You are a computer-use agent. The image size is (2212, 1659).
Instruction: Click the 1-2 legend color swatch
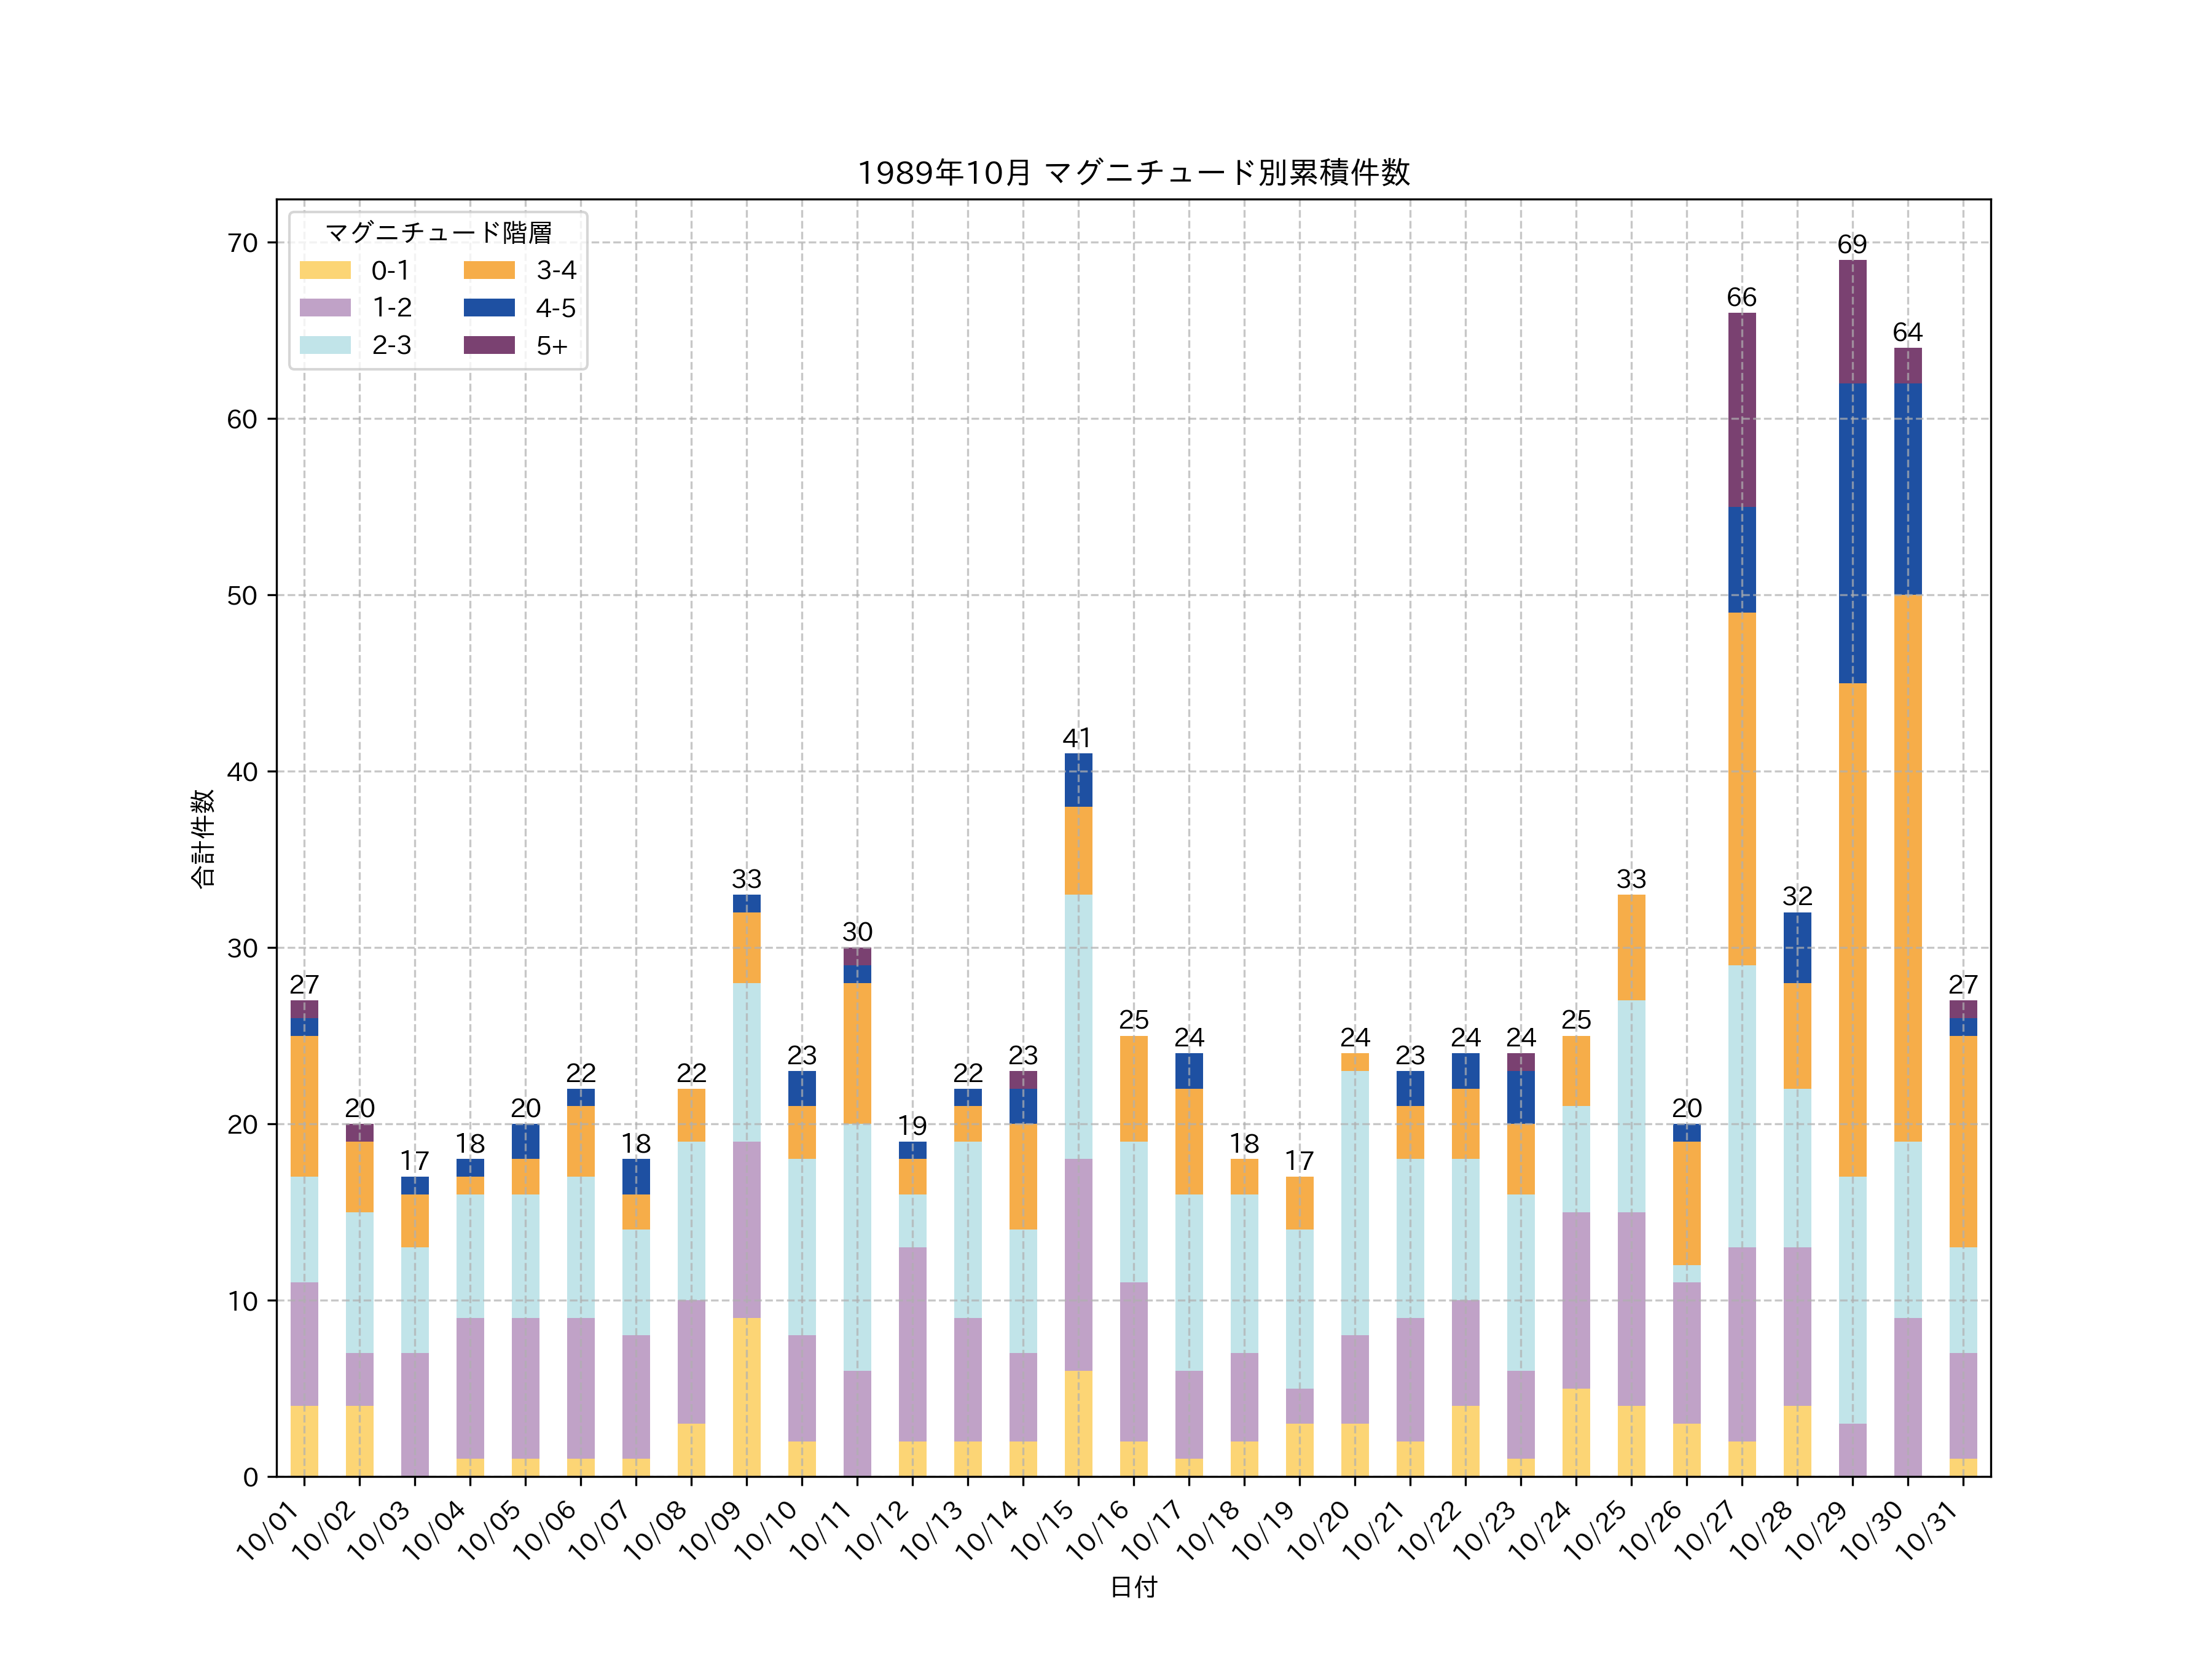coord(325,307)
